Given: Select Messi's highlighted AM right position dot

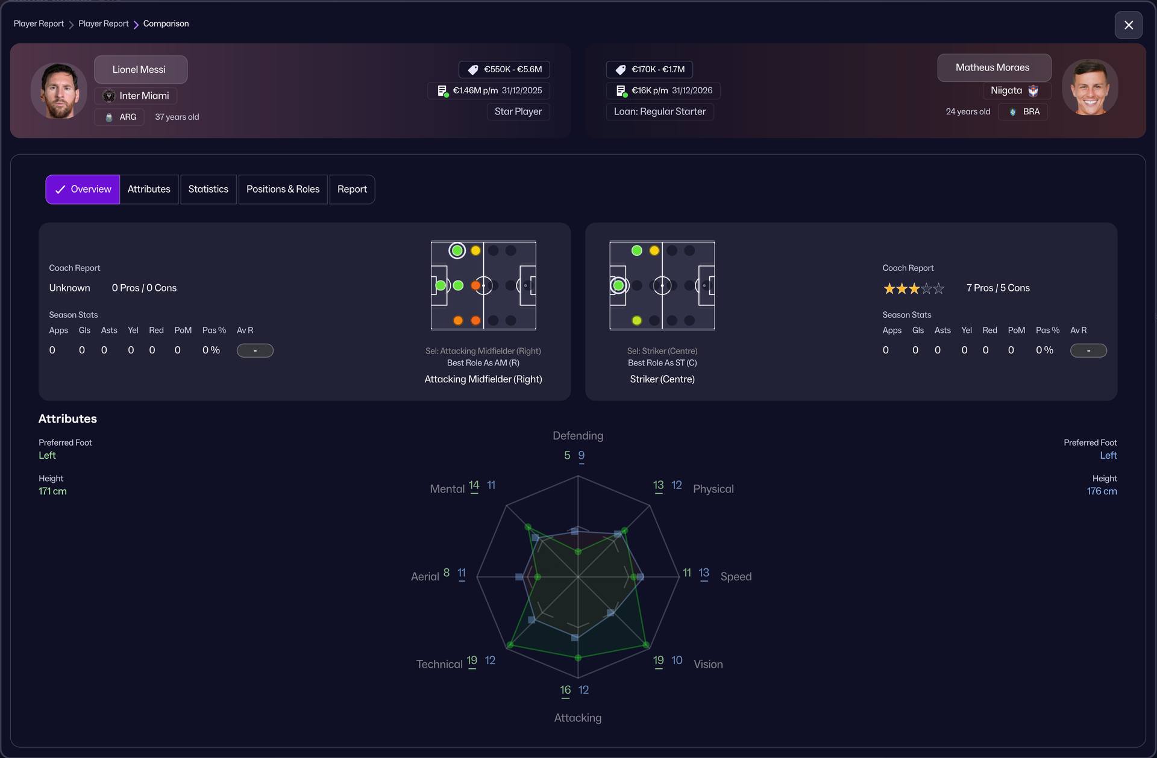Looking at the screenshot, I should (x=457, y=250).
